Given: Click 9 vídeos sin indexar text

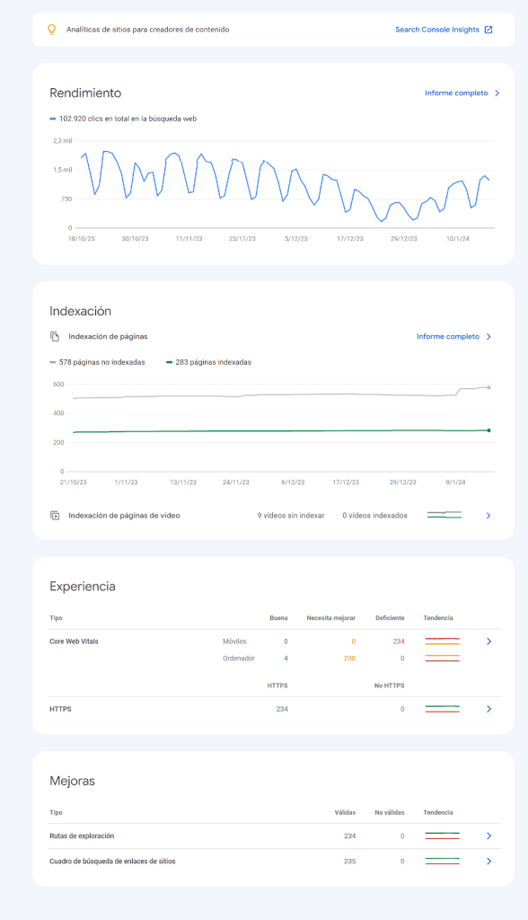Looking at the screenshot, I should (x=290, y=515).
